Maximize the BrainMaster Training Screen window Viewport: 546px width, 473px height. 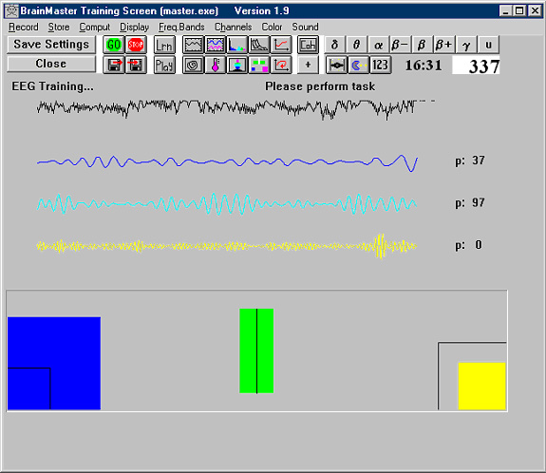pos(519,10)
